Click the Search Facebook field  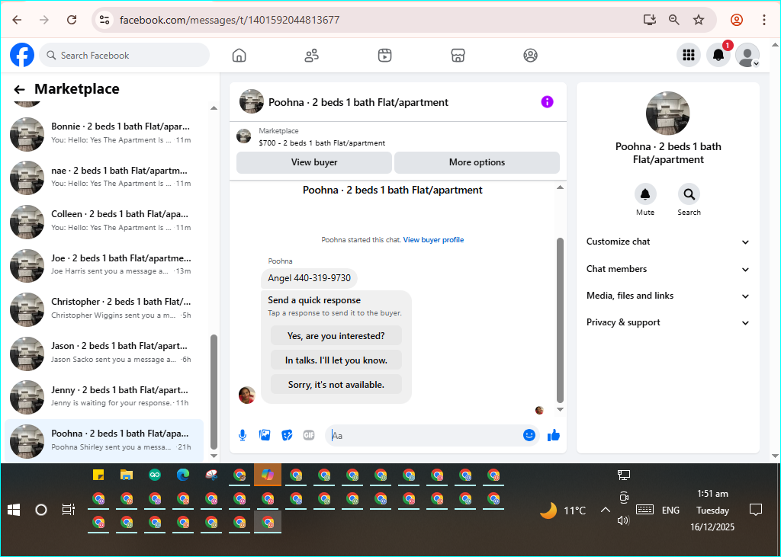tap(124, 56)
